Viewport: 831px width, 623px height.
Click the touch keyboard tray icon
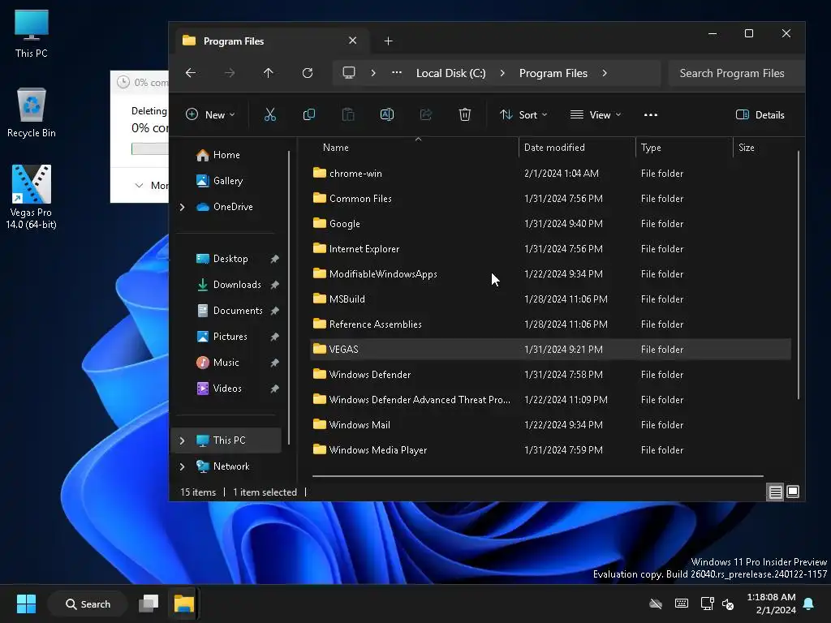pyautogui.click(x=682, y=604)
